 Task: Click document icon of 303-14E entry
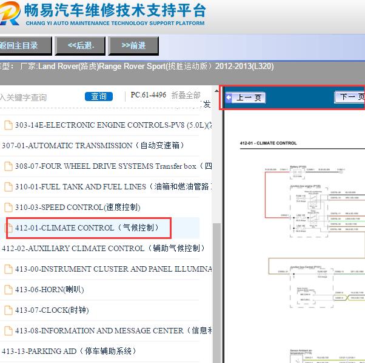(x=8, y=125)
